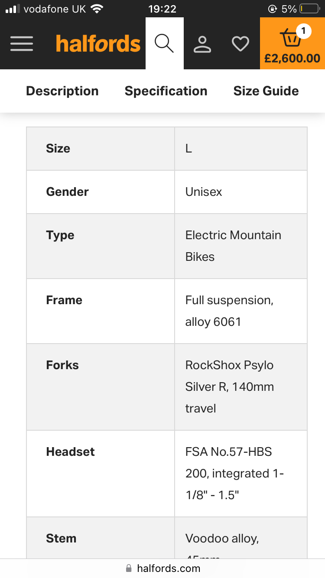325x578 pixels.
Task: Select the Forks specification row label
Action: tap(62, 365)
